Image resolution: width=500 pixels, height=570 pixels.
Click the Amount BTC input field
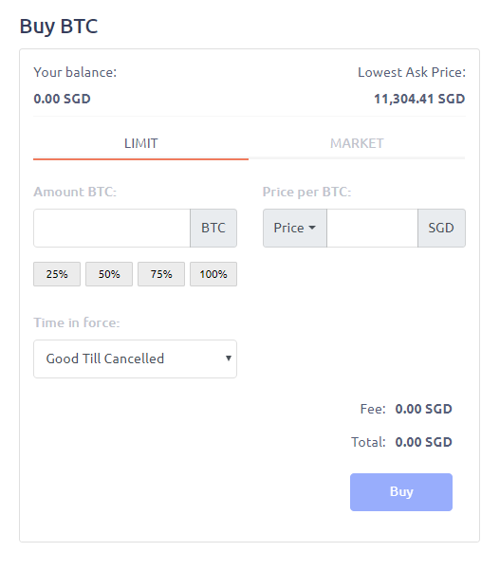[x=112, y=228]
